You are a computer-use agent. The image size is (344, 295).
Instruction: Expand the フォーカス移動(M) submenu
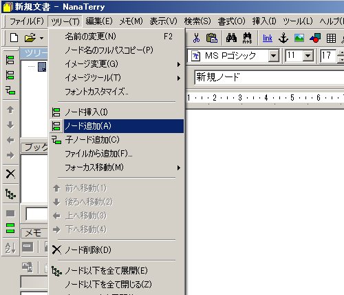(116, 167)
